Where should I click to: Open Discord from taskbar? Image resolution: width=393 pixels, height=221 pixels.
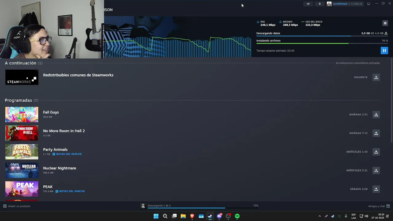click(x=219, y=216)
